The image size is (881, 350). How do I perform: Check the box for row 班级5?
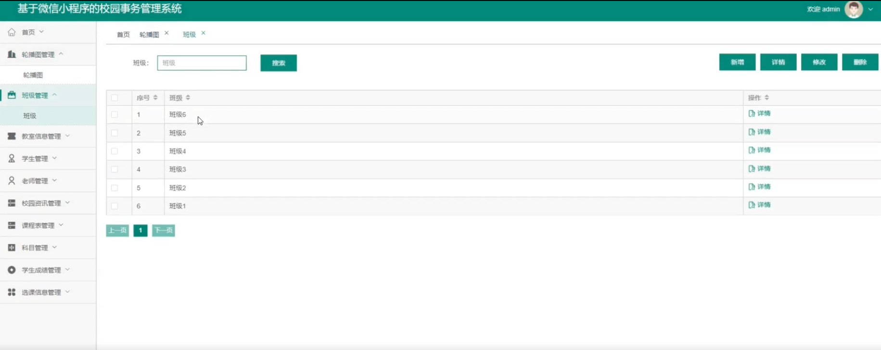pyautogui.click(x=115, y=133)
